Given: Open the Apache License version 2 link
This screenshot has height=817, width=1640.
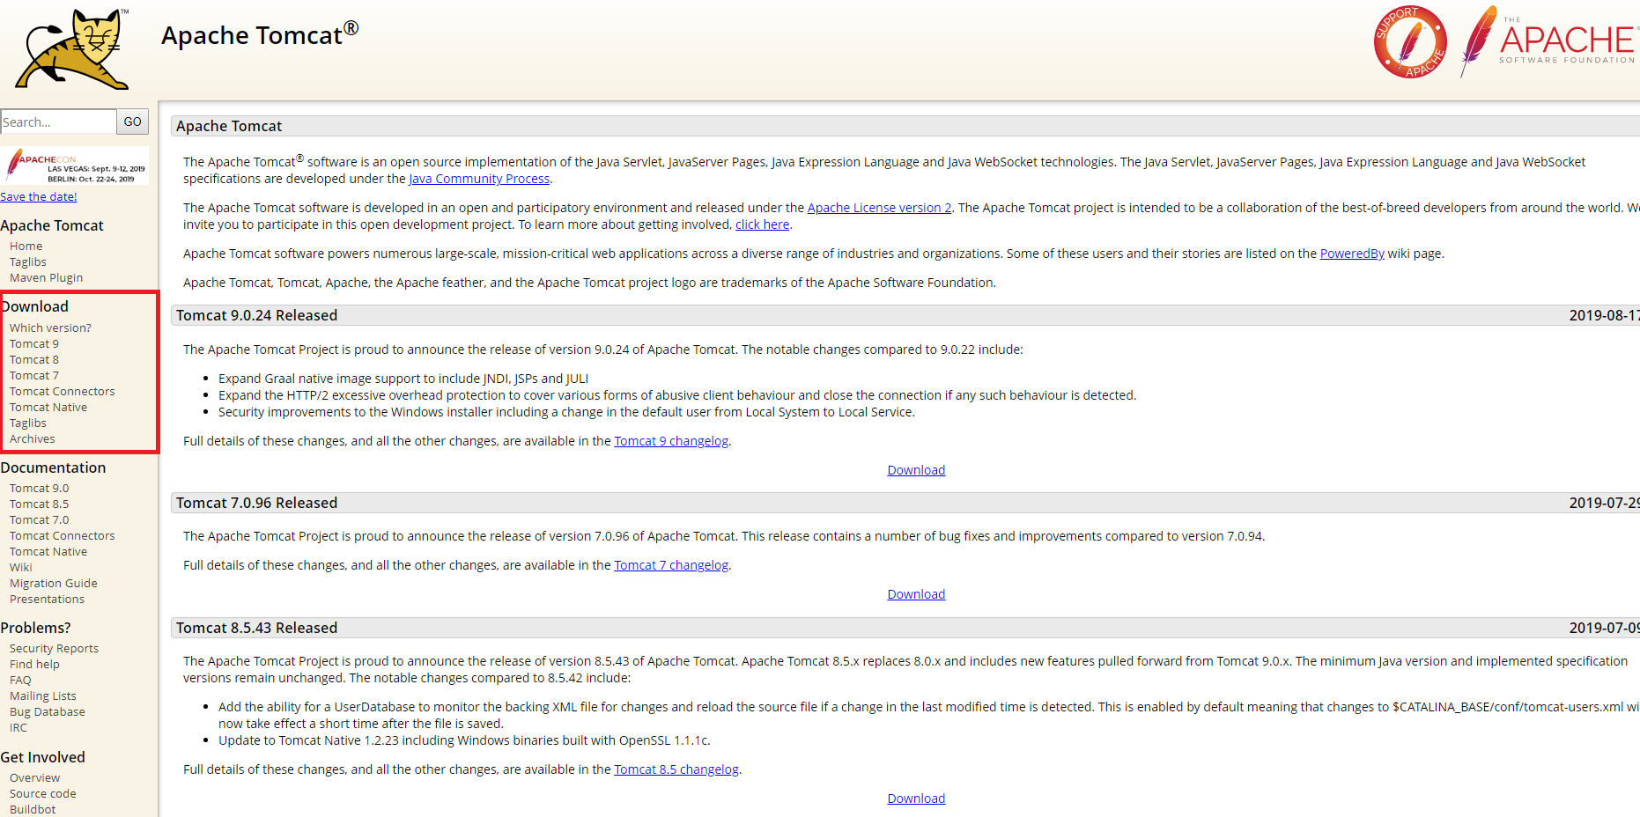Looking at the screenshot, I should [879, 208].
